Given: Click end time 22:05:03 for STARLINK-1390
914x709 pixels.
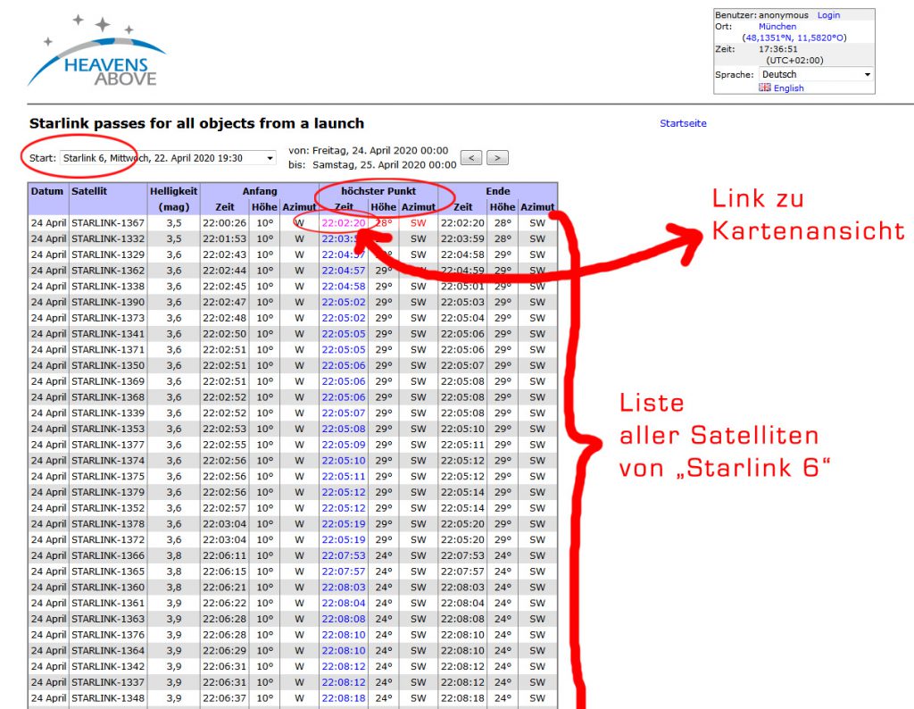Looking at the screenshot, I should coord(462,302).
